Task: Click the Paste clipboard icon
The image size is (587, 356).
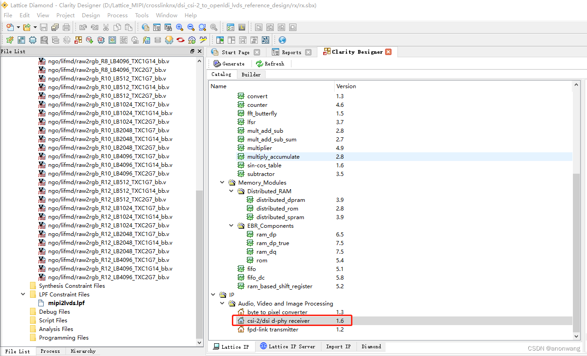Action: [x=129, y=27]
